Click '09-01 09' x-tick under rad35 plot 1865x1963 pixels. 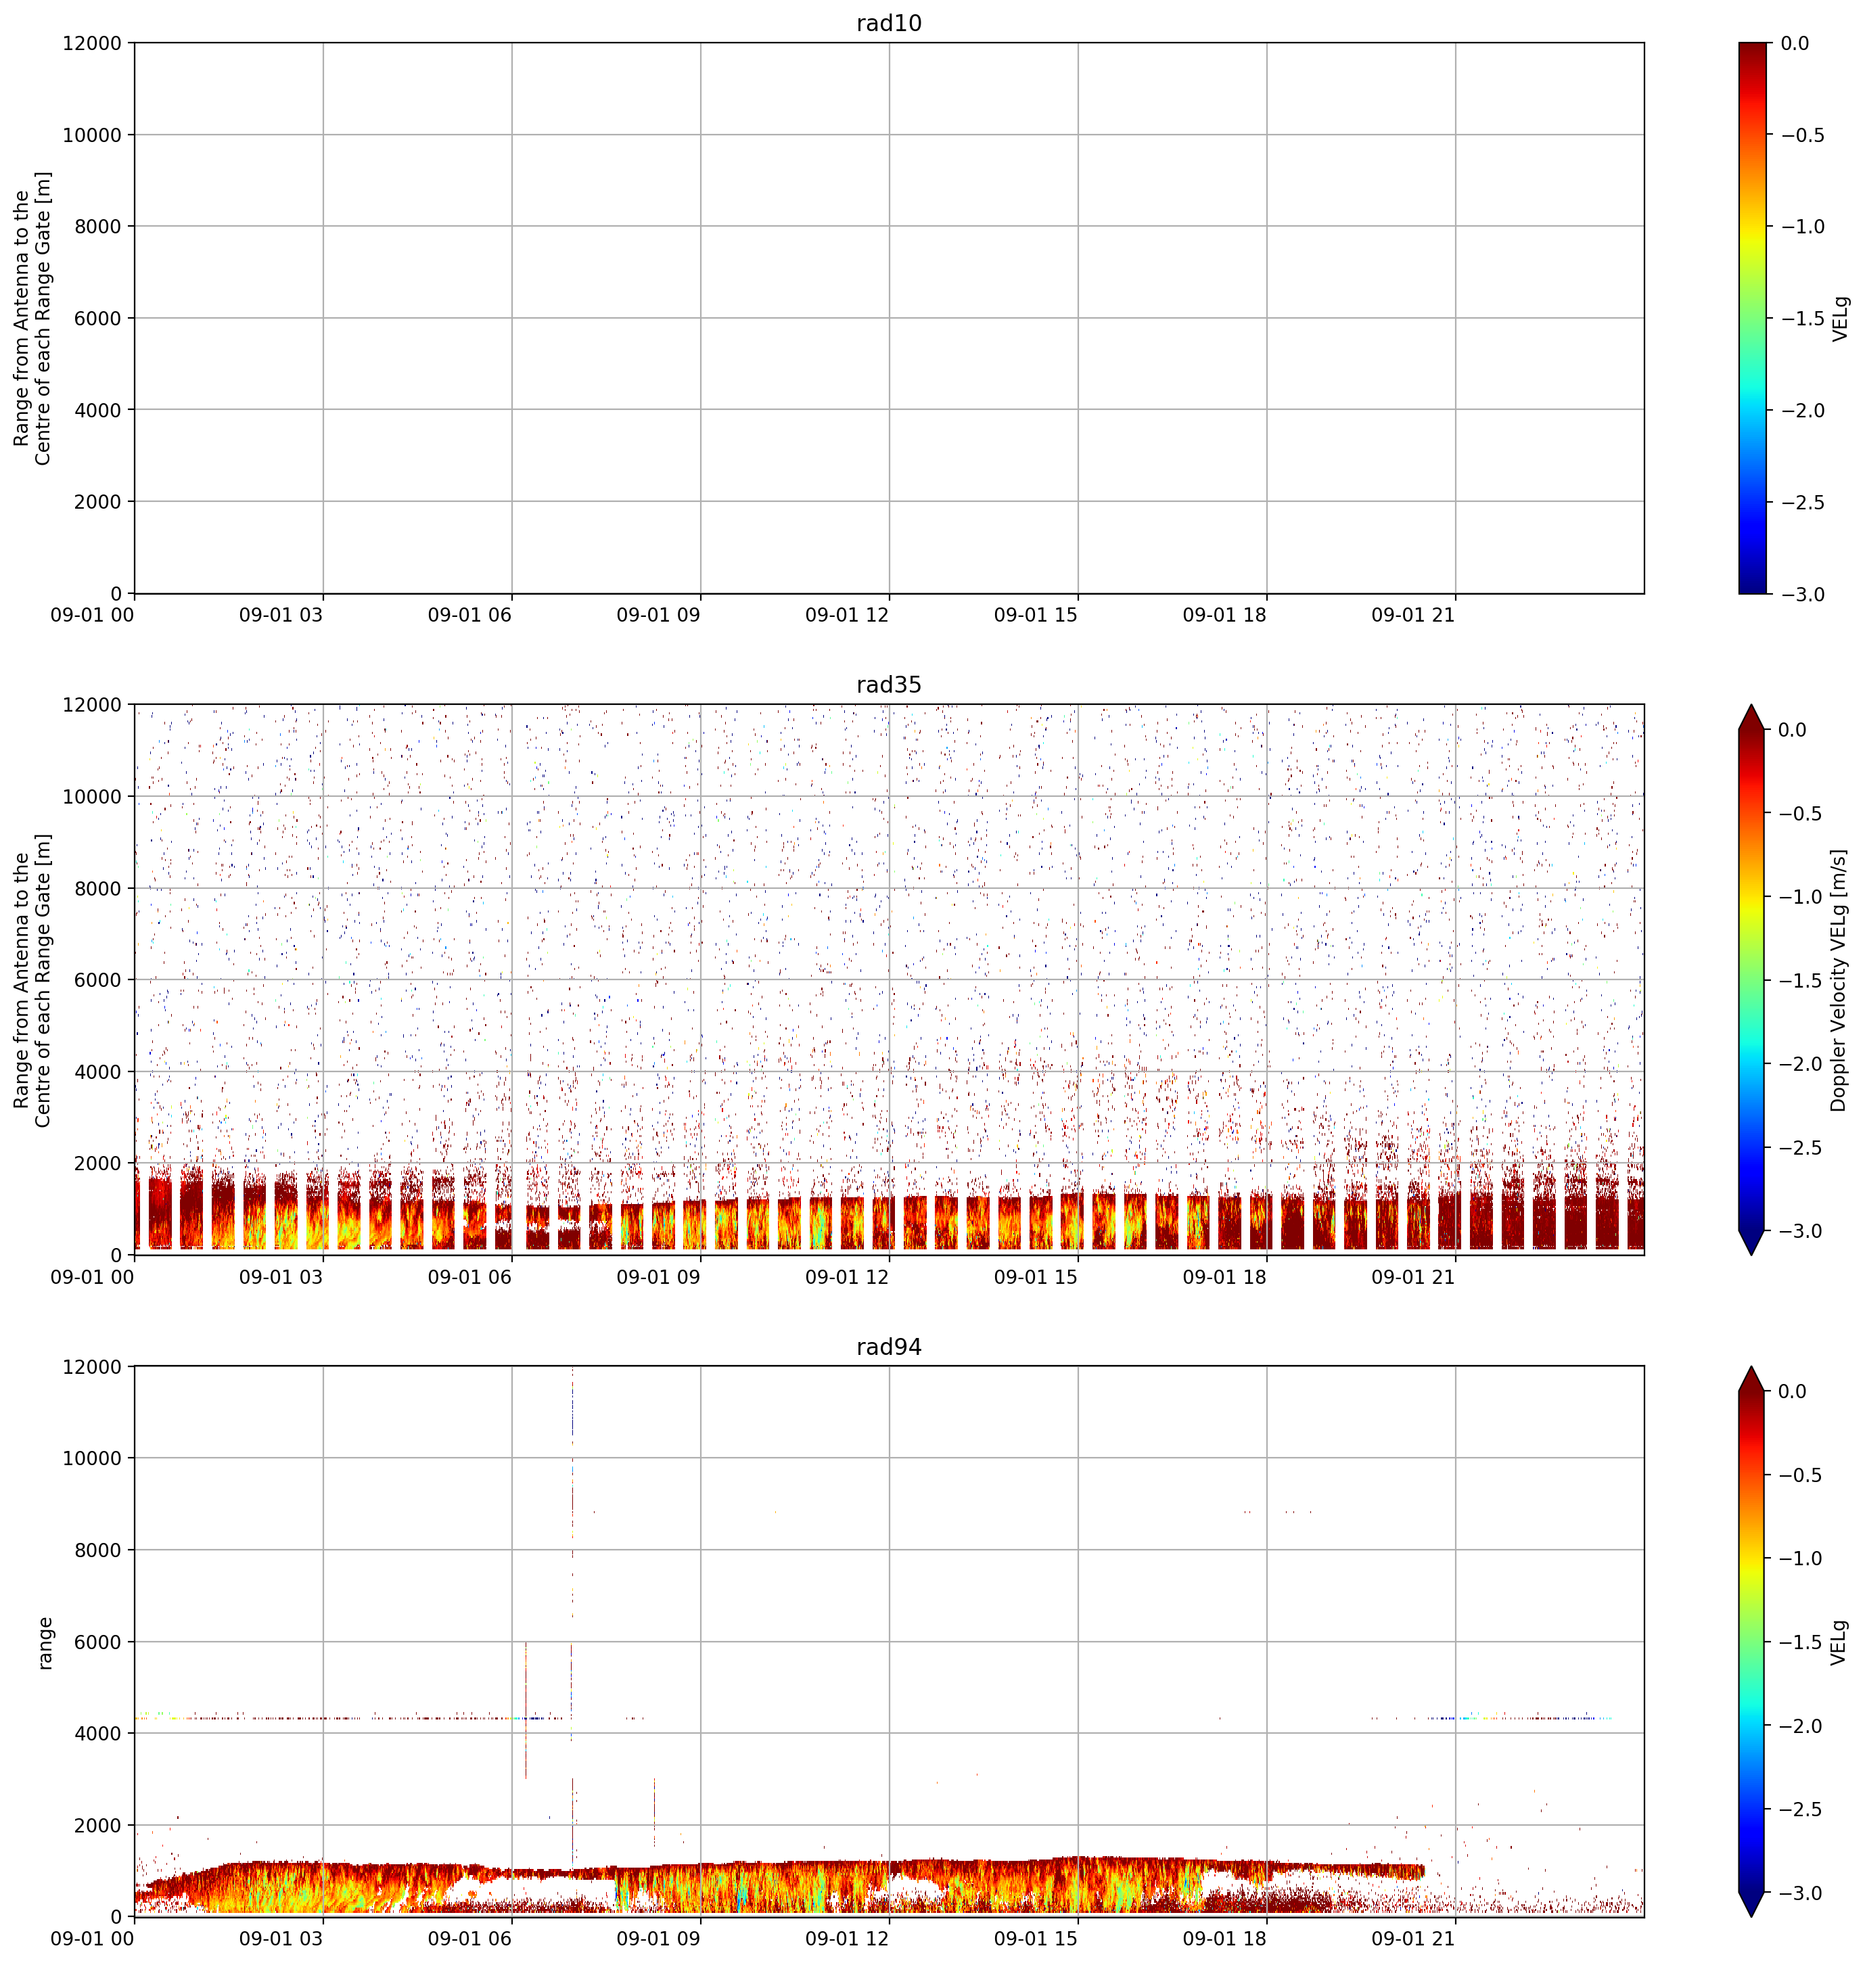tap(658, 1277)
